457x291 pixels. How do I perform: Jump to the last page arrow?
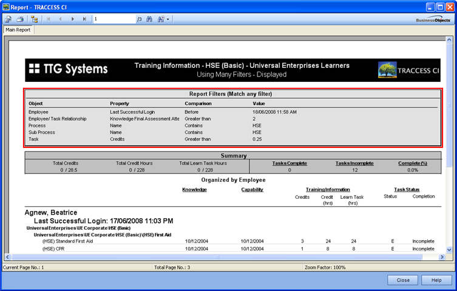click(x=84, y=19)
